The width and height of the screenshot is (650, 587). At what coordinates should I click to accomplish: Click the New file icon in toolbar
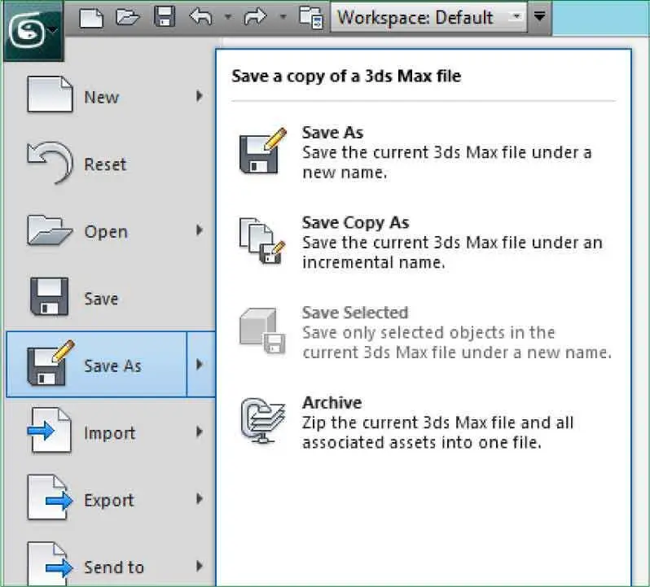(x=90, y=17)
